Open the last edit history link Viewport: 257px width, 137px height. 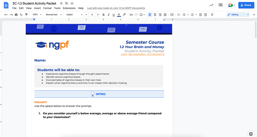(x=116, y=8)
